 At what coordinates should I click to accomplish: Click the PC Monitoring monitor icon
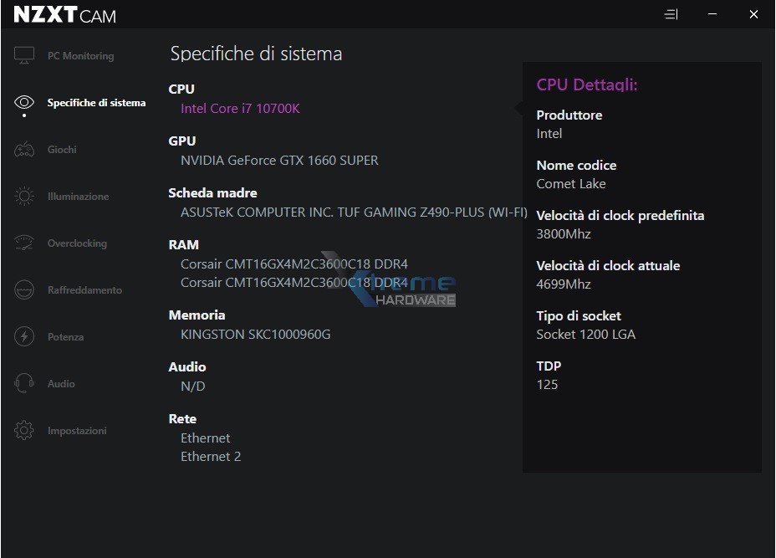point(24,56)
